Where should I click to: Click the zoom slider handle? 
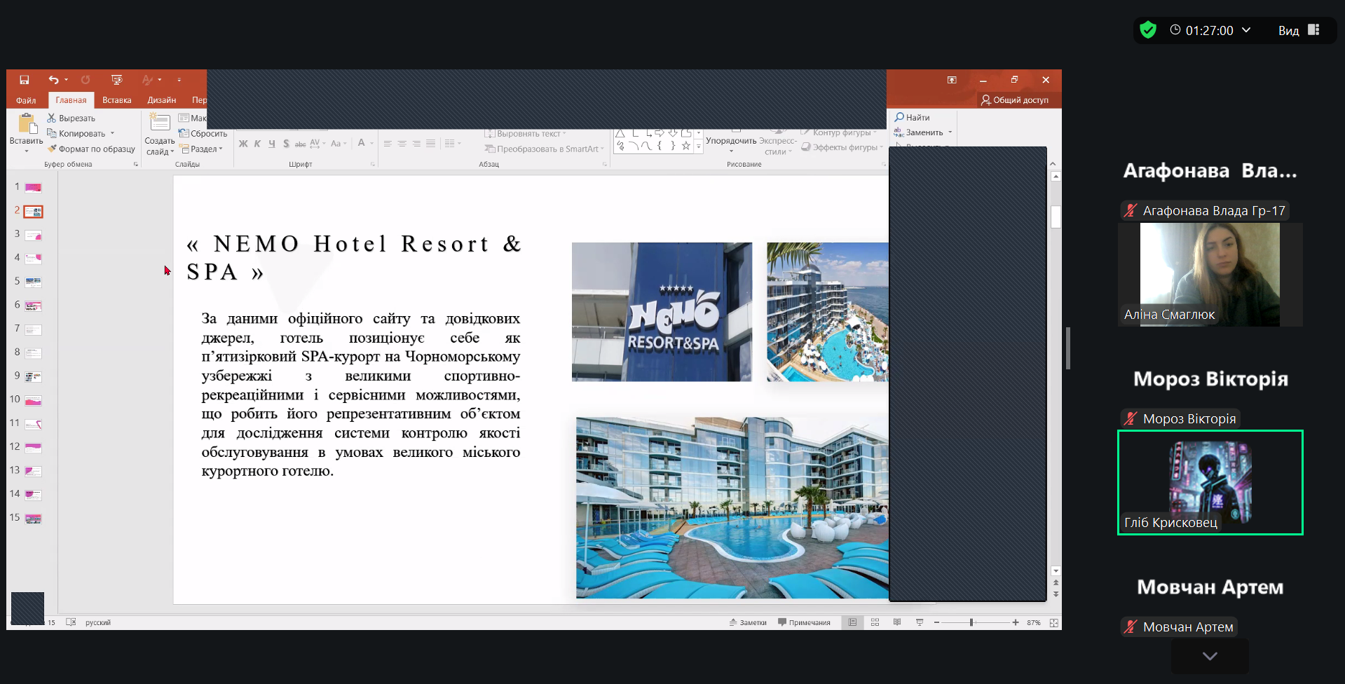(x=971, y=622)
